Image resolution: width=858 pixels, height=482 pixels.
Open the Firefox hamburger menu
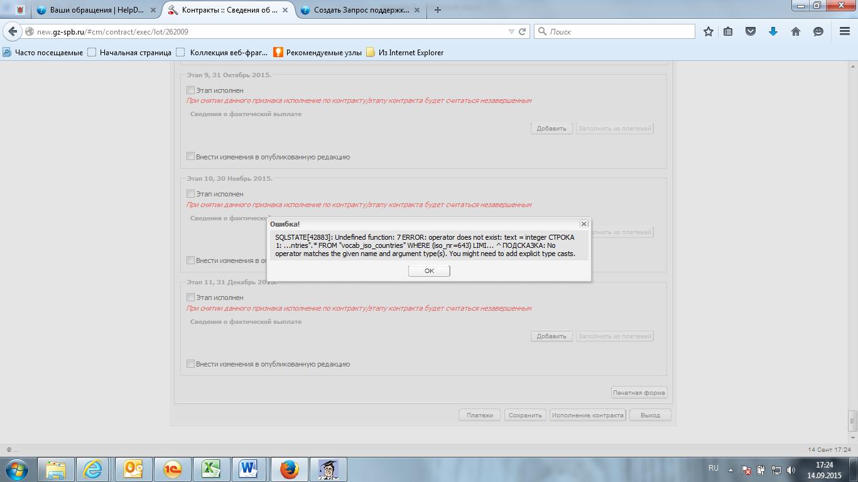845,31
